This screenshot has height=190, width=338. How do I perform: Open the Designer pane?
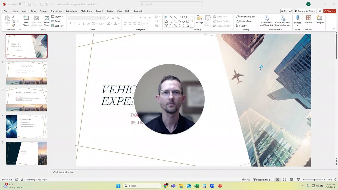pos(320,20)
